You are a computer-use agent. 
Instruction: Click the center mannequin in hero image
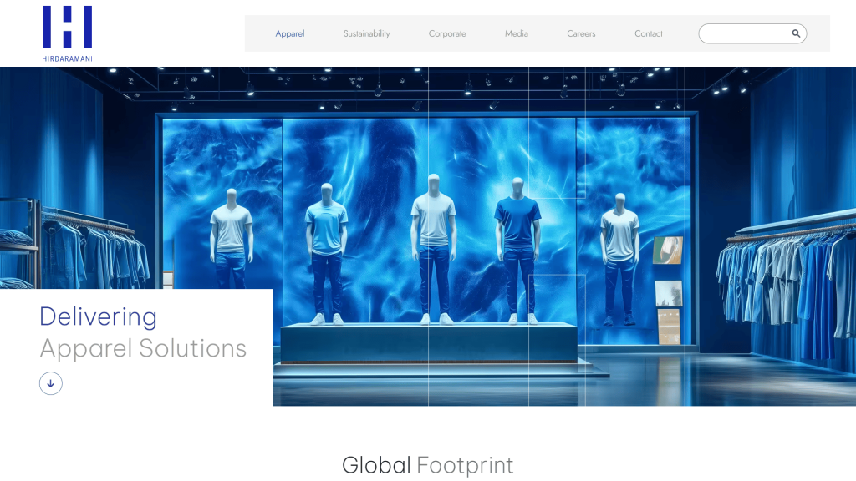[433, 248]
